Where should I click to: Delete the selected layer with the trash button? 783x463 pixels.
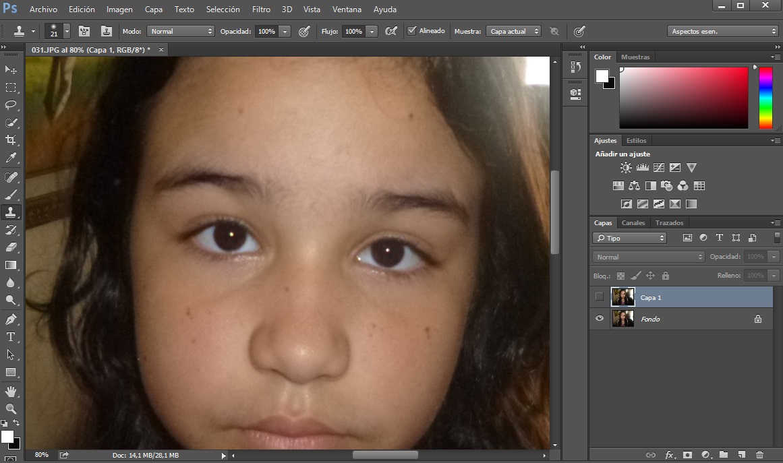point(760,455)
